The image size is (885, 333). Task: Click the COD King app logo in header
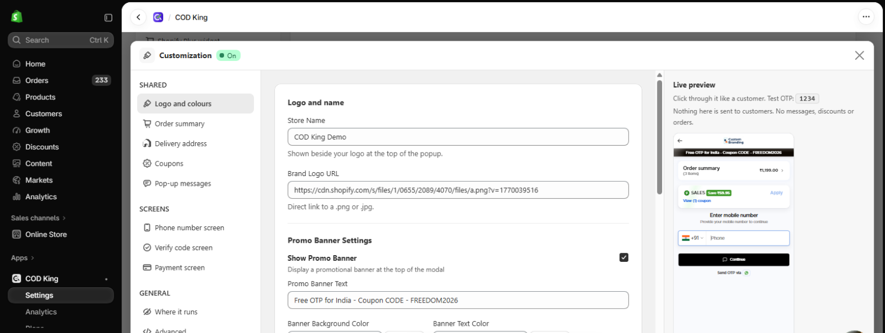click(158, 17)
